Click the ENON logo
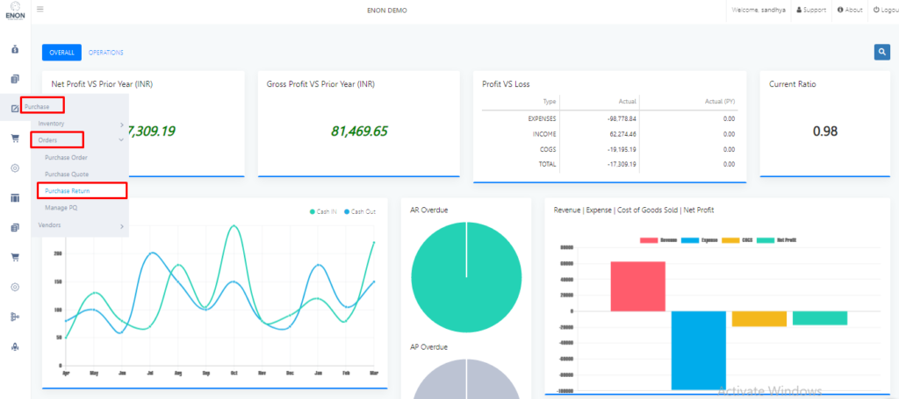Viewport: 899px width, 399px height. point(16,10)
